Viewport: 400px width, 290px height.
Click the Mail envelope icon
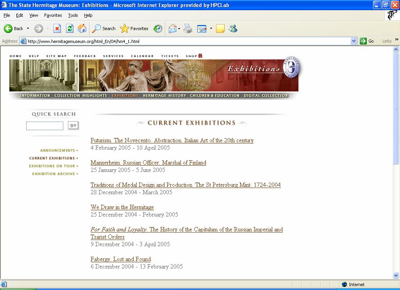pyautogui.click(x=173, y=29)
